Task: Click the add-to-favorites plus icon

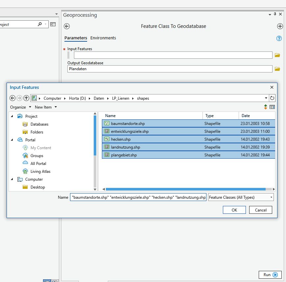Action: (x=280, y=27)
